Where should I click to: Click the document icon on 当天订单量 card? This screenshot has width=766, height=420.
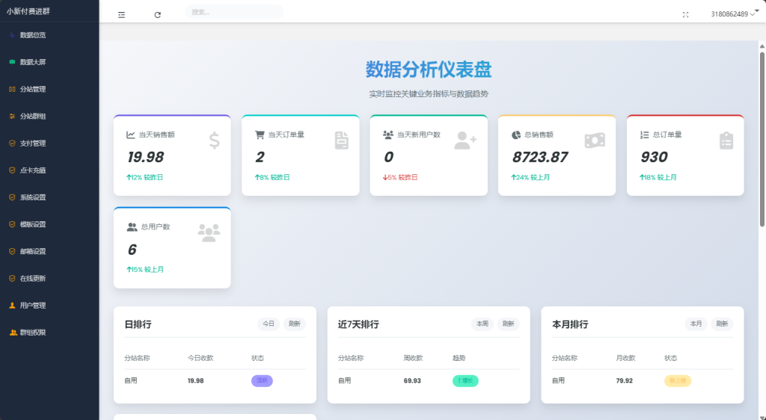[x=341, y=140]
